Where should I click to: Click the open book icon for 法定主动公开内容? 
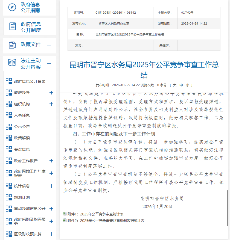coord(12,63)
